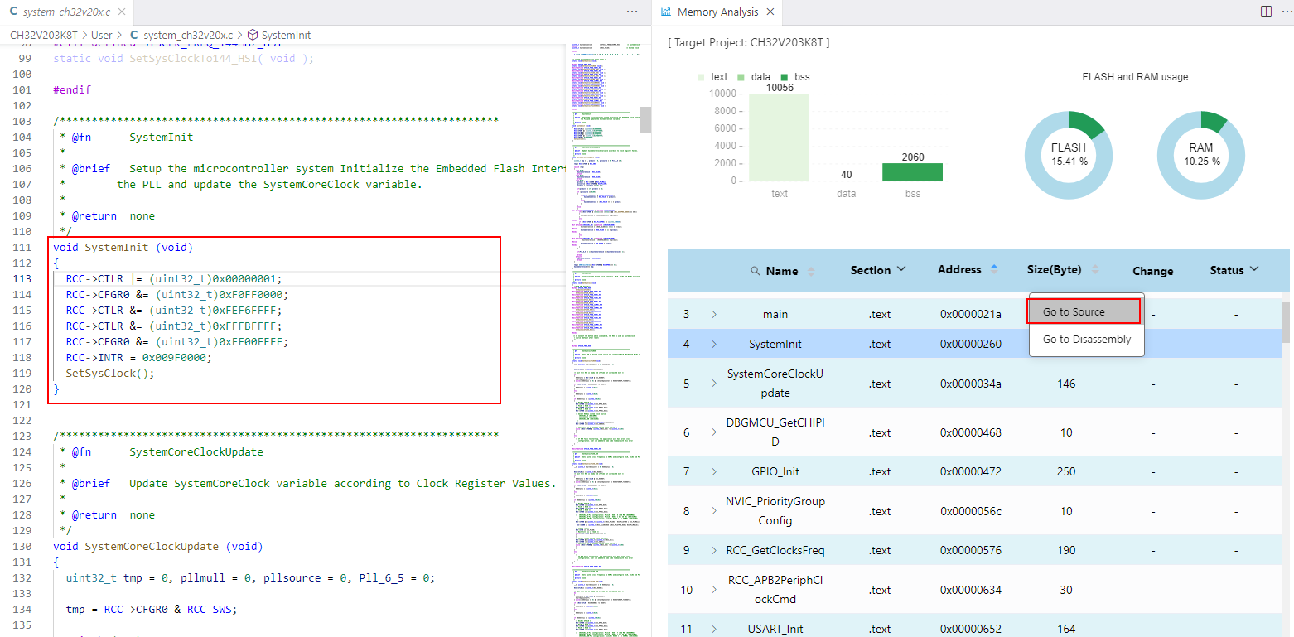Expand the NVIC_PriorityGroupConfig row chevron
This screenshot has width=1294, height=637.
point(714,511)
